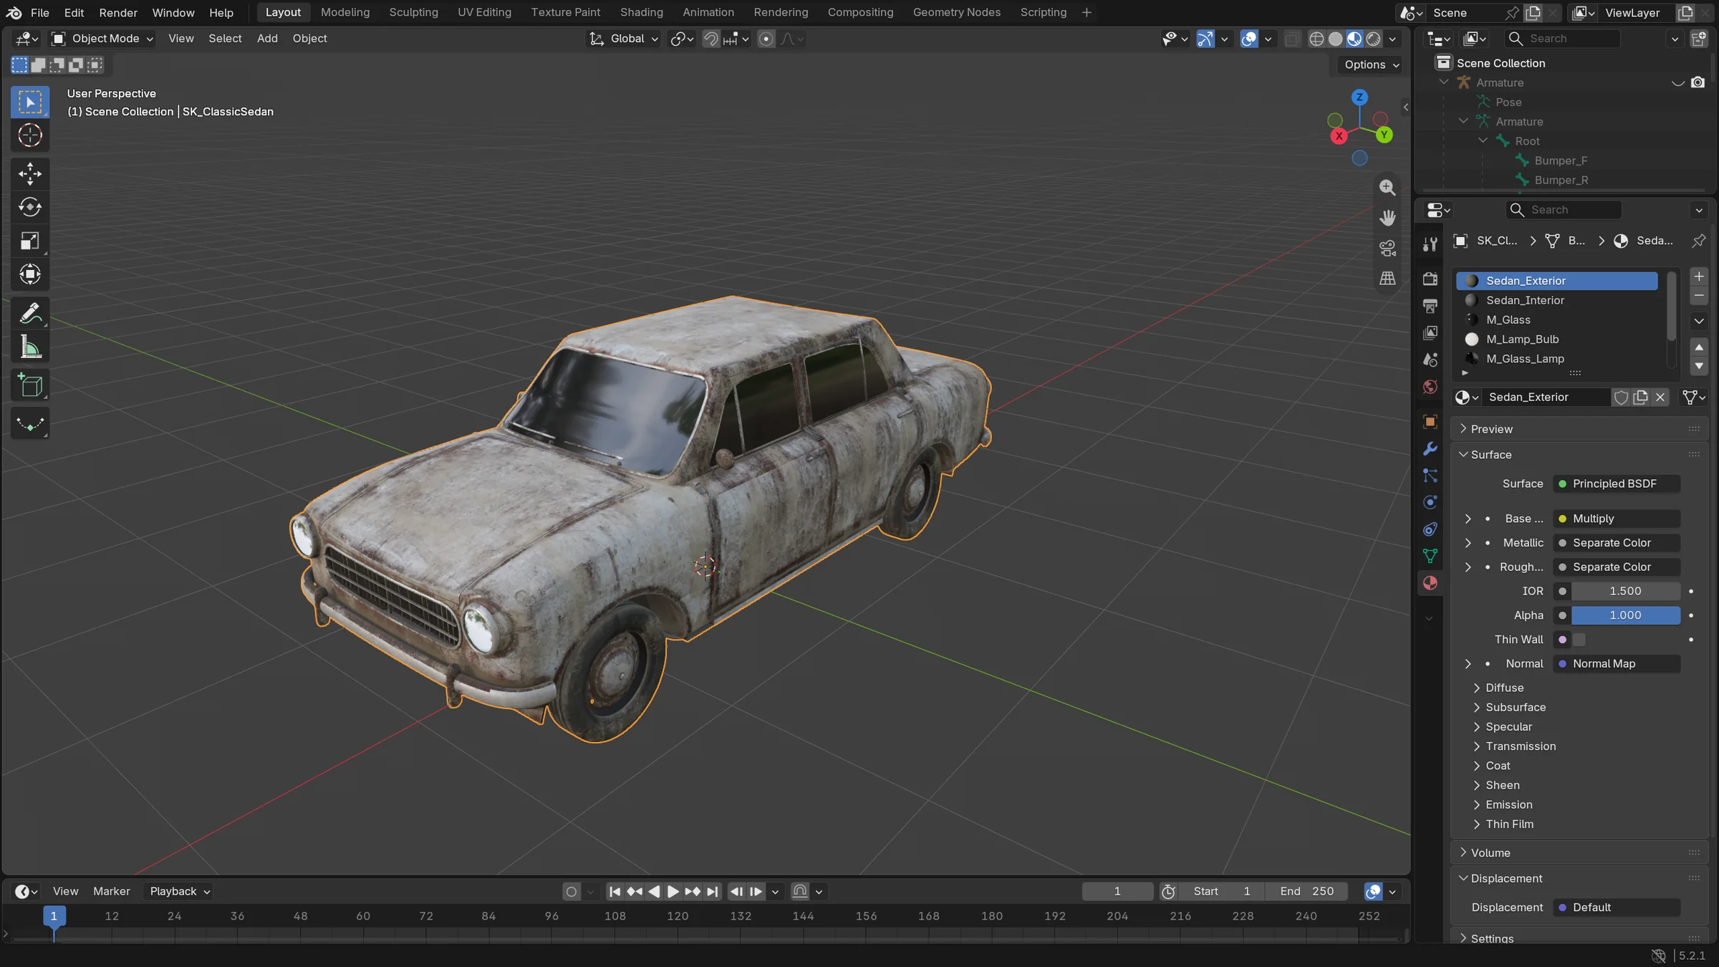Open the Playback dropdown in timeline
Viewport: 1719px width, 967px height.
coord(180,892)
